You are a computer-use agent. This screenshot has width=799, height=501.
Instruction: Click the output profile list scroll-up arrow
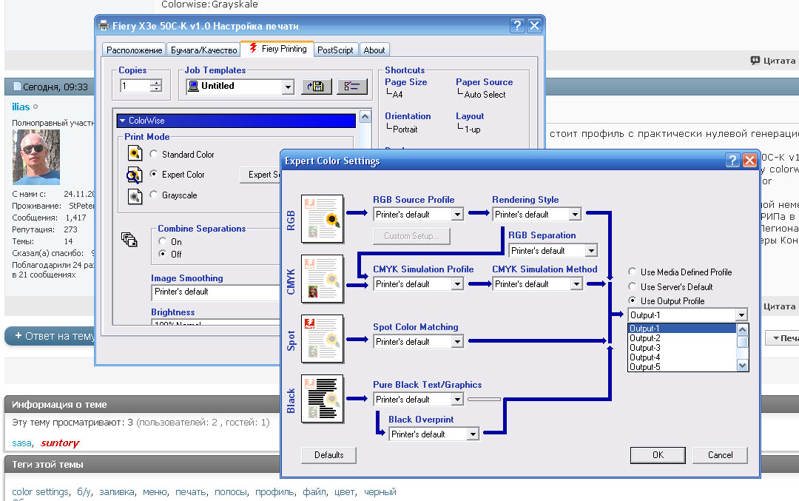pos(743,329)
